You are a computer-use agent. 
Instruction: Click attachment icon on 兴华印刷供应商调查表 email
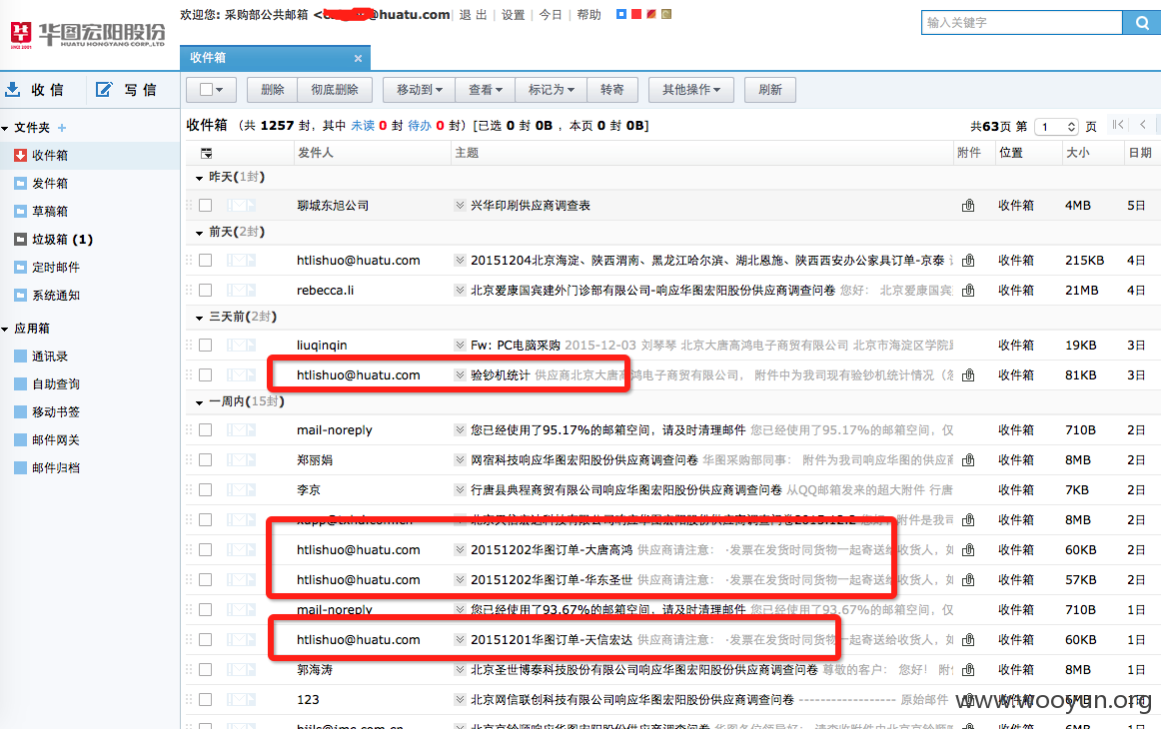coord(968,206)
